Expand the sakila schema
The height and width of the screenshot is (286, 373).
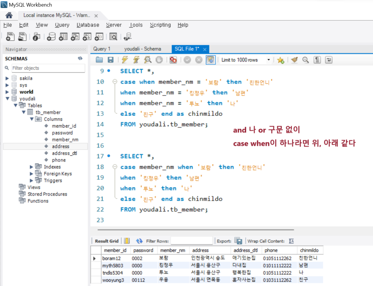(x=7, y=78)
